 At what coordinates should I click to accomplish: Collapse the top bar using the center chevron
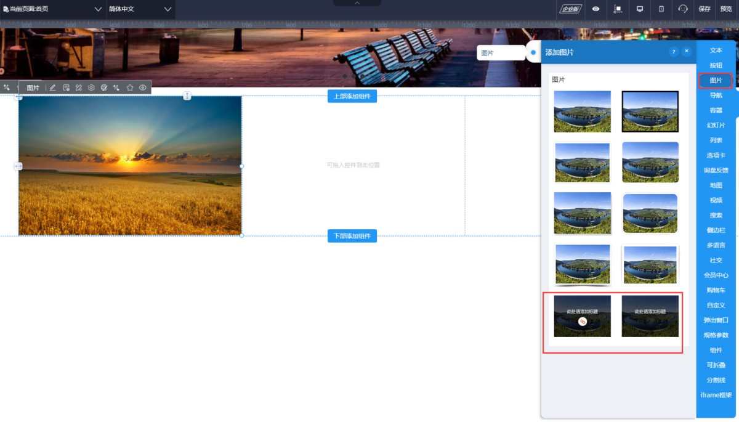(357, 3)
